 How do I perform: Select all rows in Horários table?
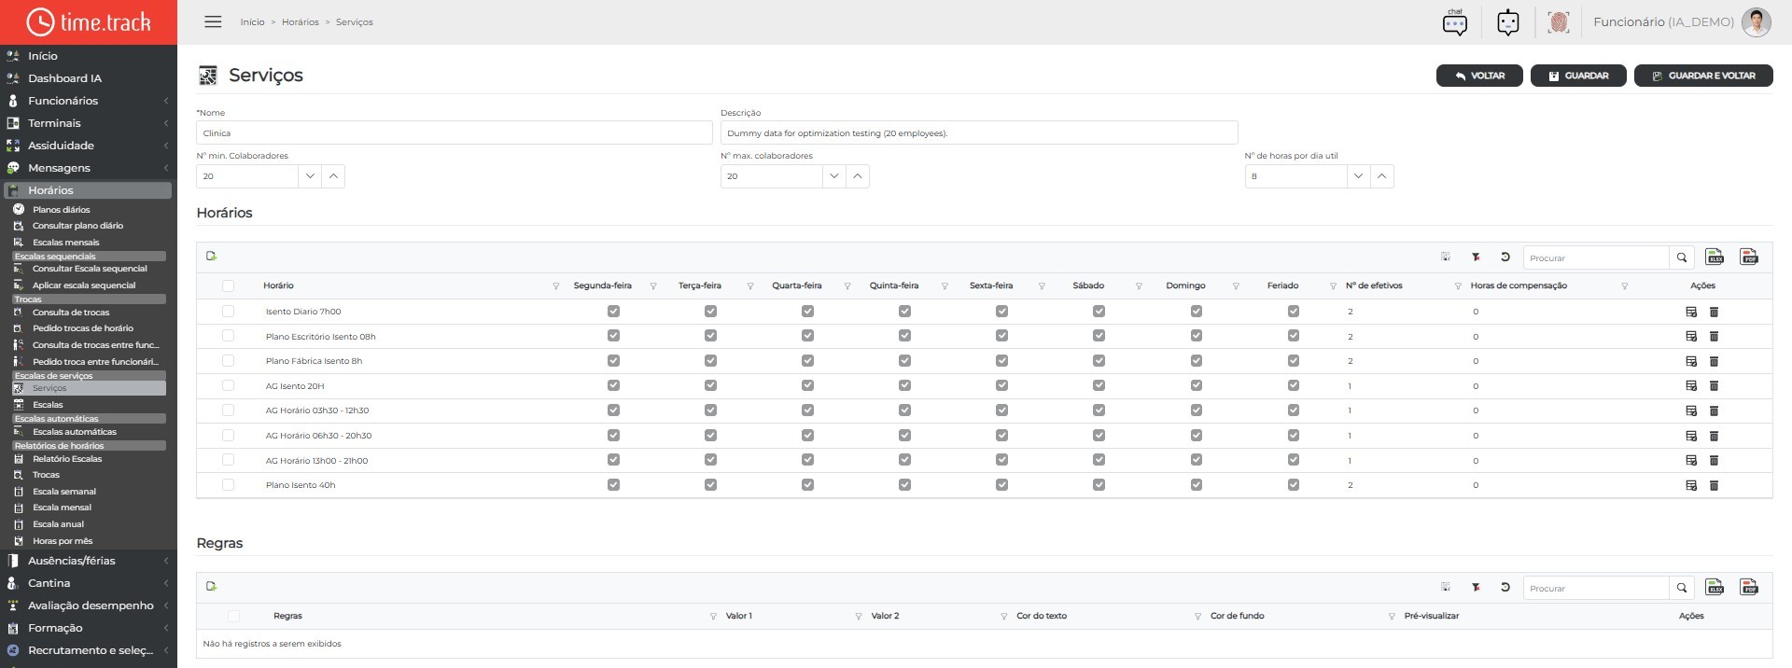point(228,285)
